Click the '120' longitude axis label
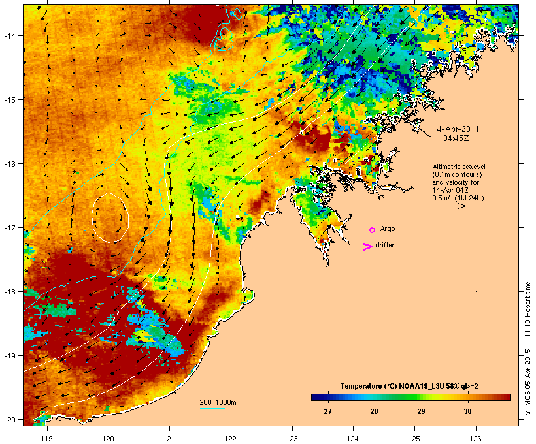The width and height of the screenshot is (536, 444). [109, 439]
